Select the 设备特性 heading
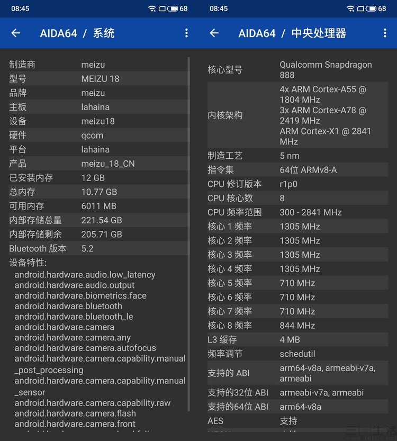This screenshot has width=397, height=441. [28, 263]
